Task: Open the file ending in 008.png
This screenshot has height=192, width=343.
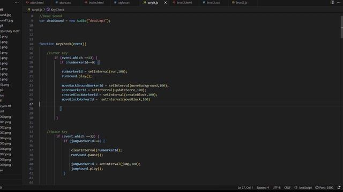Action: tap(5, 159)
